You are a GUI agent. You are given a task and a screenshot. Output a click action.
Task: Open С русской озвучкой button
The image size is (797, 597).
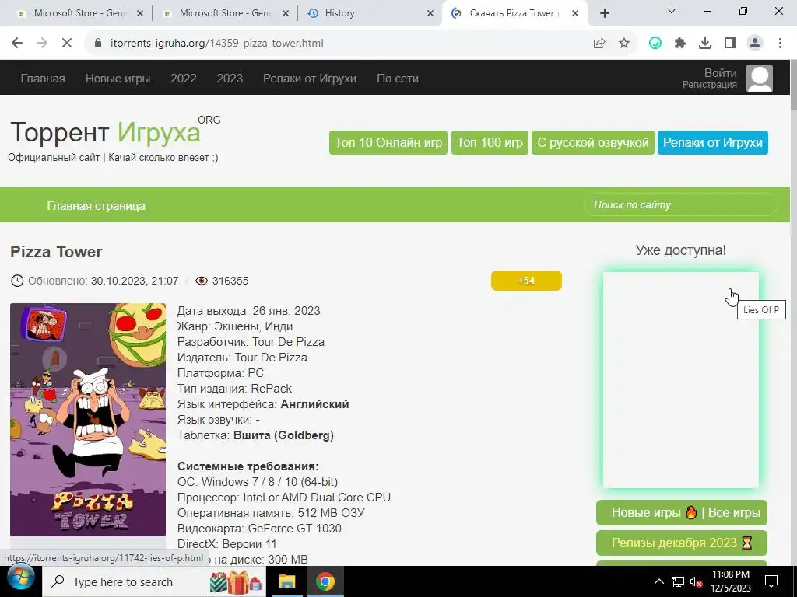point(592,143)
